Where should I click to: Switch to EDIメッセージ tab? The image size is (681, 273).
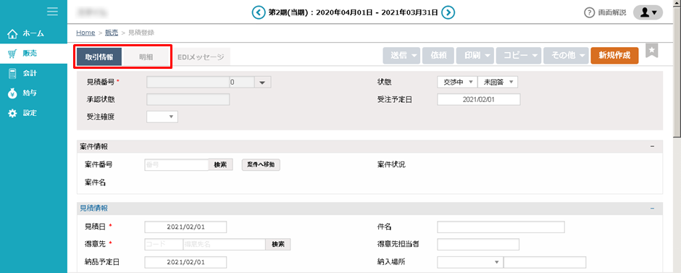[x=201, y=56]
